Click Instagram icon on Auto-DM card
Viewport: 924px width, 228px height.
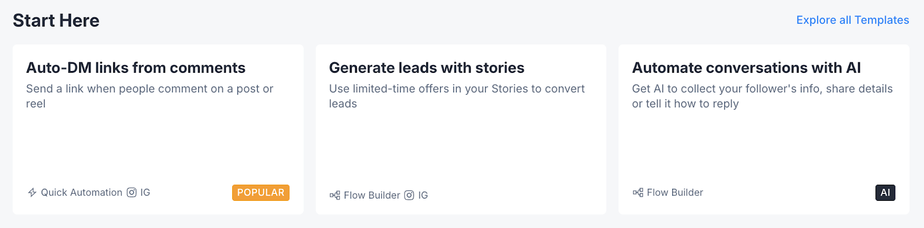[x=132, y=192]
